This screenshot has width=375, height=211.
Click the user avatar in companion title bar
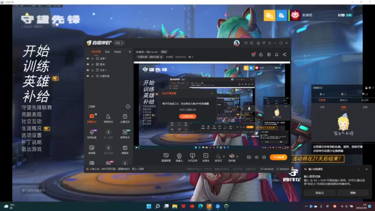coord(237,43)
